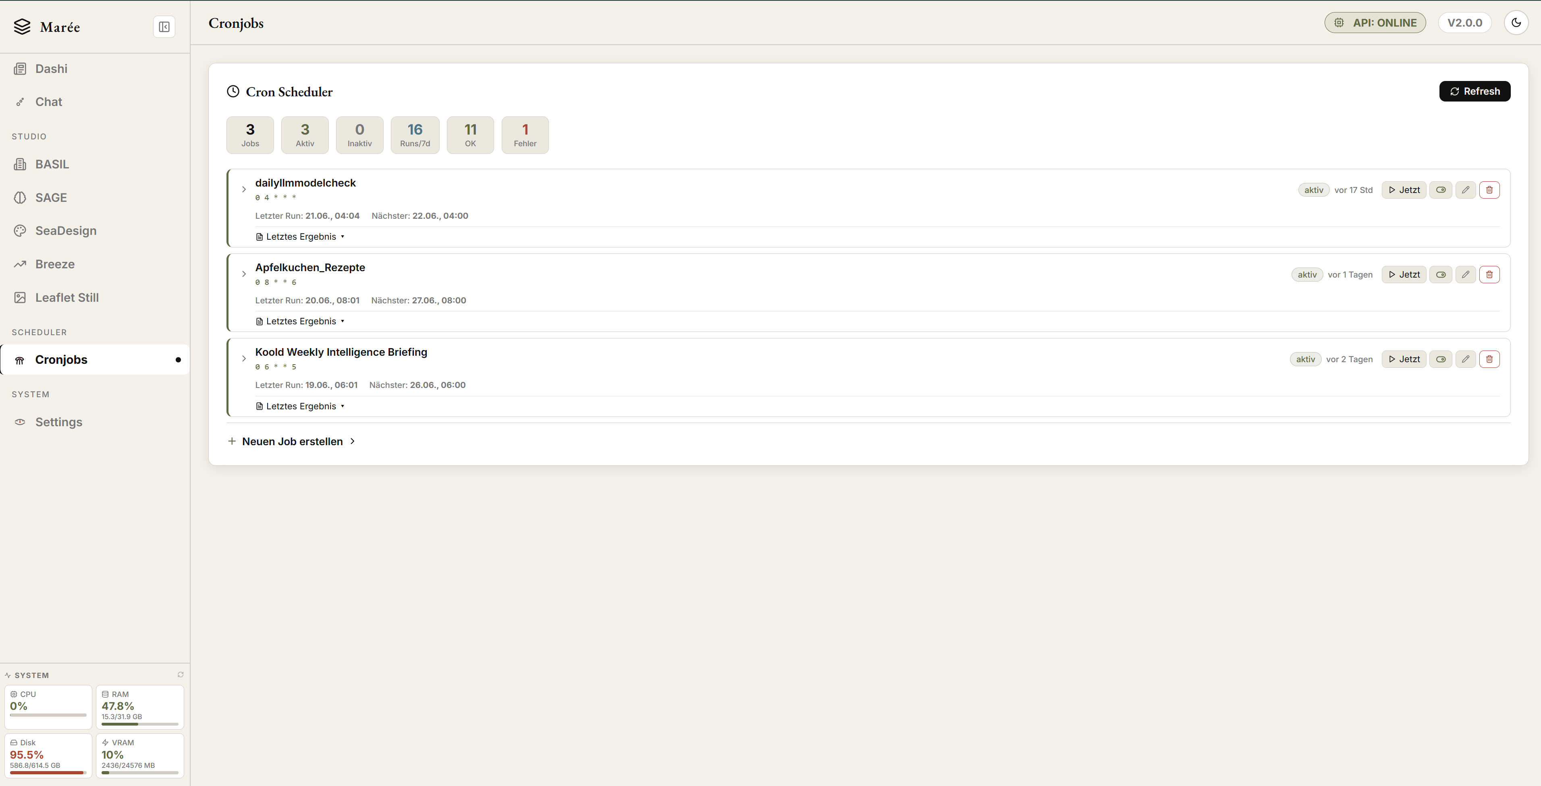The width and height of the screenshot is (1541, 786).
Task: Click the SAGE brain icon
Action: [20, 197]
